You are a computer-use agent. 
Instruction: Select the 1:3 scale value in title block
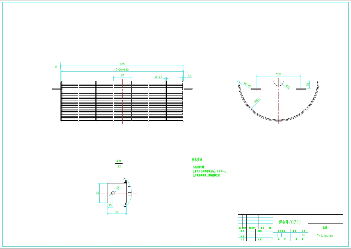pyautogui.click(x=303, y=235)
